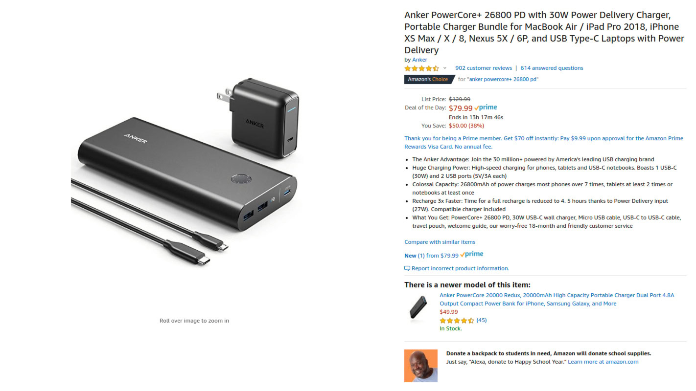Click Learn more at amazon.com
The height and width of the screenshot is (391, 696).
603,362
